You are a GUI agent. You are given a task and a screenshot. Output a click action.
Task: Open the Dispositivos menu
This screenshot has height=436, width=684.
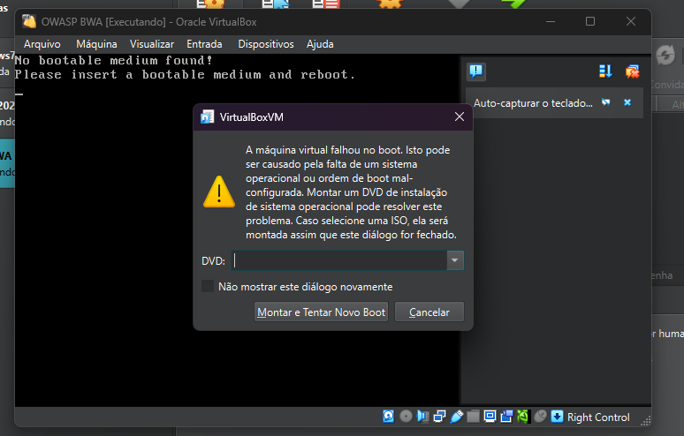pyautogui.click(x=266, y=44)
